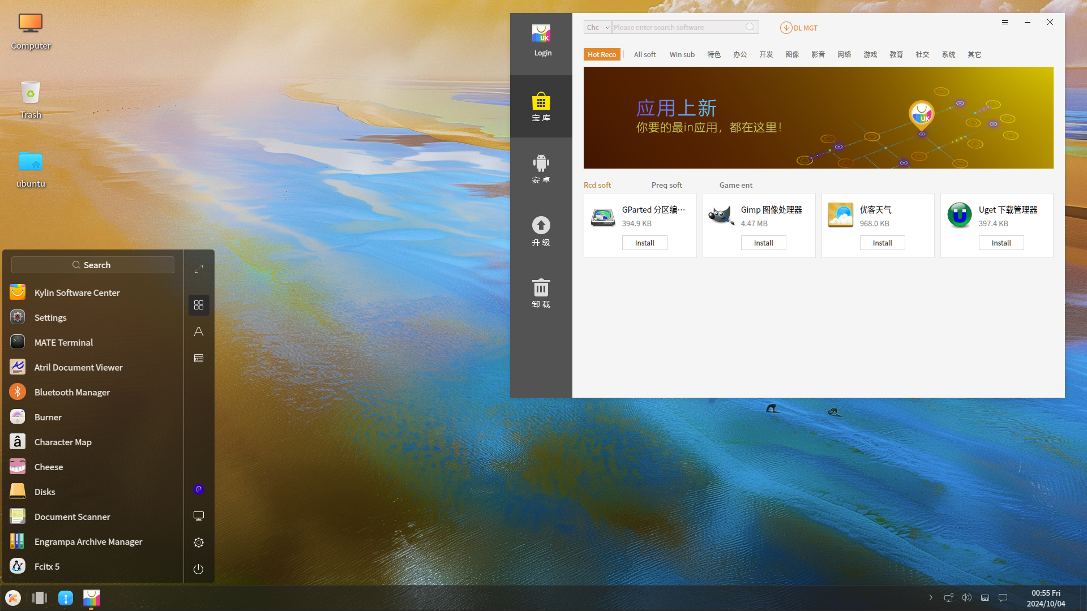Open the 图像 category tab
This screenshot has width=1087, height=611.
pyautogui.click(x=792, y=54)
